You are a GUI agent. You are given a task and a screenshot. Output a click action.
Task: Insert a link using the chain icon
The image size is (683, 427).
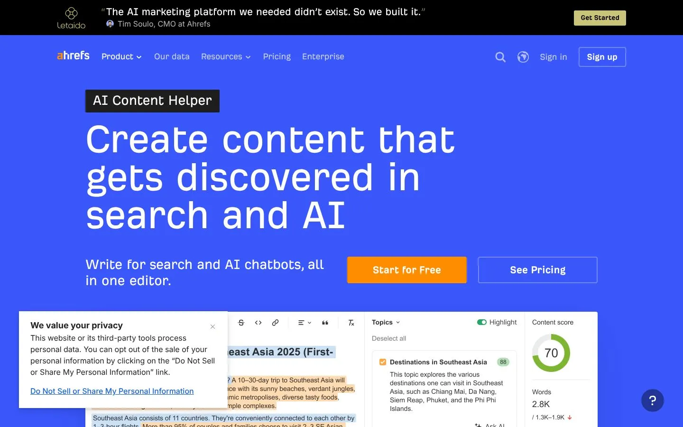tap(275, 323)
